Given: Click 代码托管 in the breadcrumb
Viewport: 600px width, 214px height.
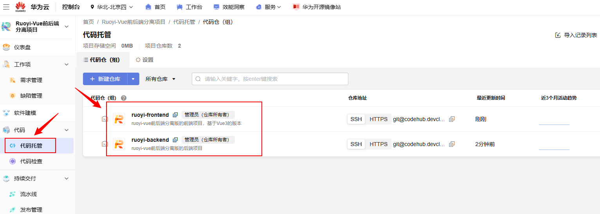Looking at the screenshot, I should (x=184, y=22).
